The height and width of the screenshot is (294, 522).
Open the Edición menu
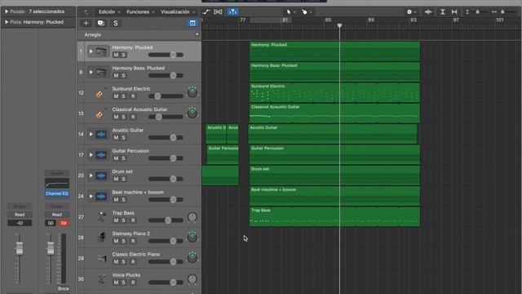[109, 12]
